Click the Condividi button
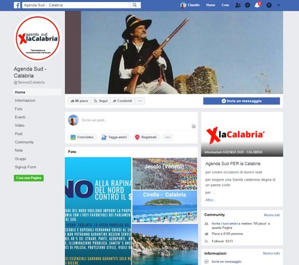The image size is (299, 265). 122,101
